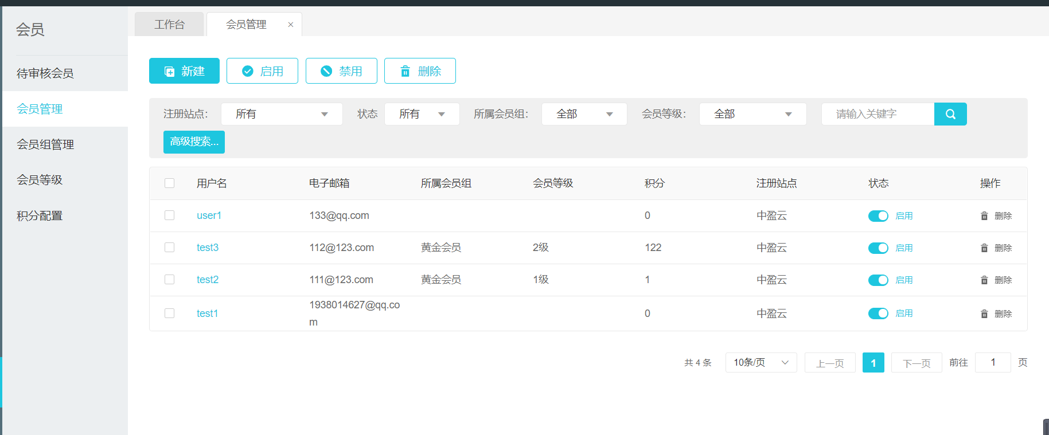Click the magnifier search icon button
This screenshot has width=1049, height=435.
pos(950,114)
